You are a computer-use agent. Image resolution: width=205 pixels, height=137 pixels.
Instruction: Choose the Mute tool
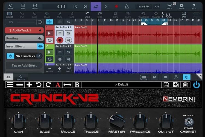tap(72, 15)
